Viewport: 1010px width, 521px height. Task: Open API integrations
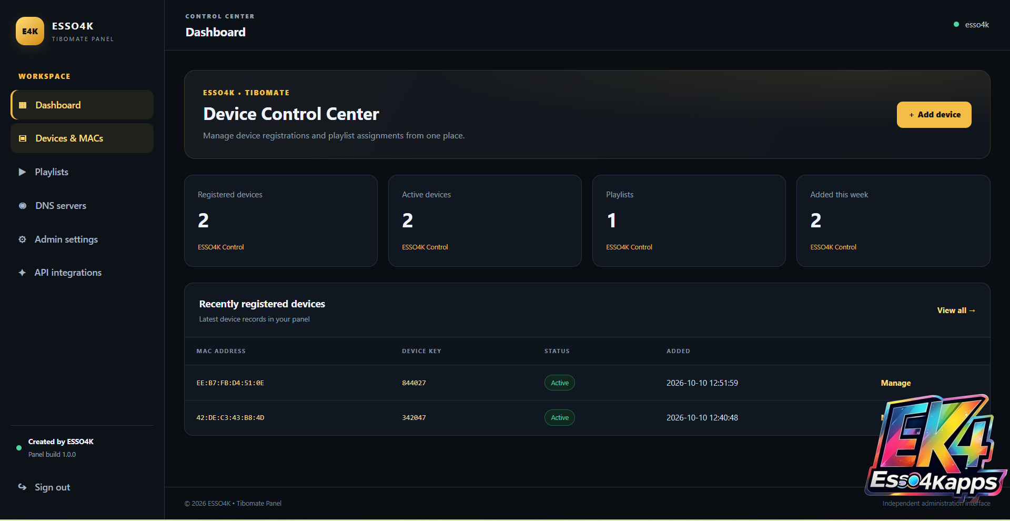coord(82,273)
